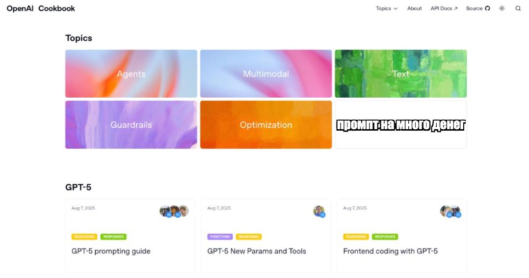Viewport: 529px width, 278px height.
Task: Click author avatars on GPT-5 prompting guide
Action: coord(174,212)
